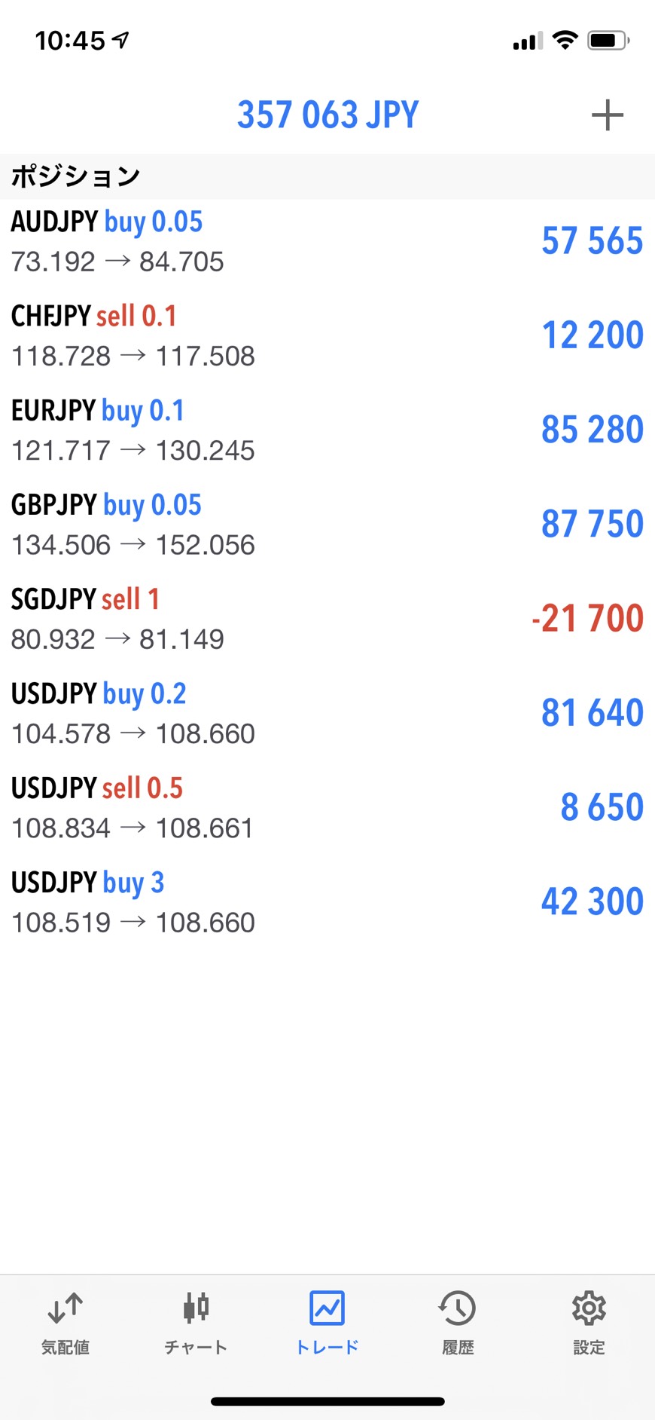Tap the ポジション section header
655x1420 pixels.
point(75,176)
